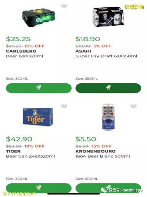Favorite the Tiger beer with heart icon

pyautogui.click(x=64, y=106)
